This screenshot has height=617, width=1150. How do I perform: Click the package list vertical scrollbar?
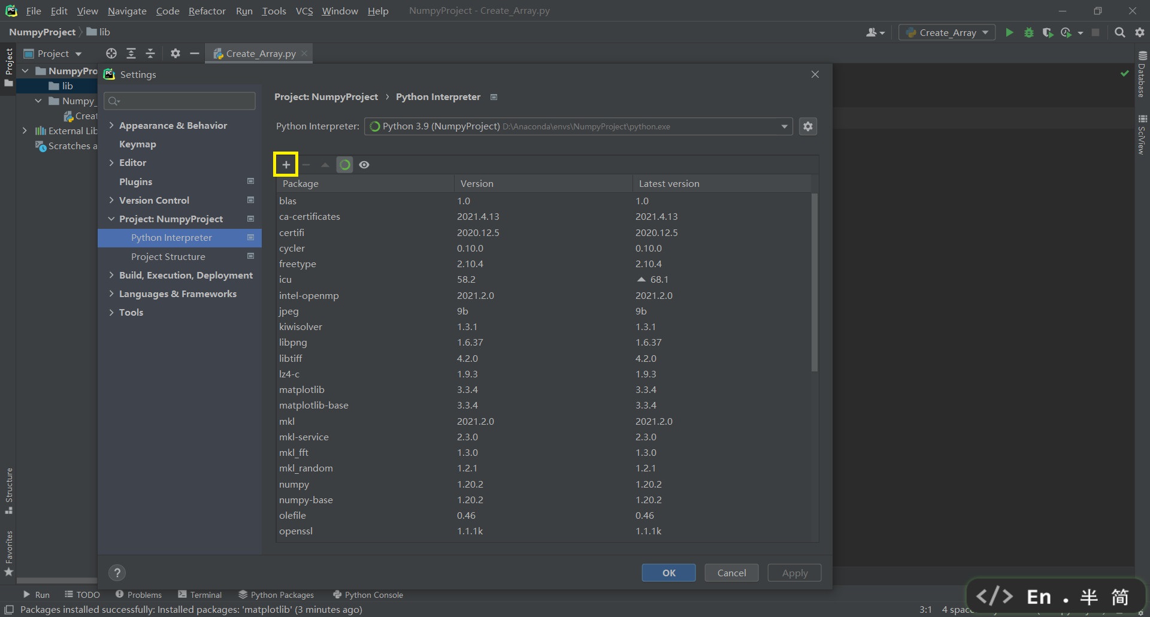(x=814, y=282)
